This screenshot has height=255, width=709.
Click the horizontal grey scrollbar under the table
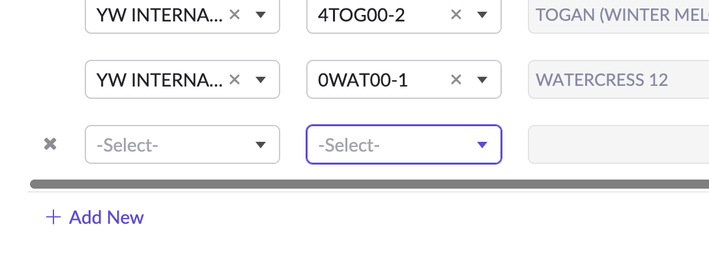click(369, 184)
